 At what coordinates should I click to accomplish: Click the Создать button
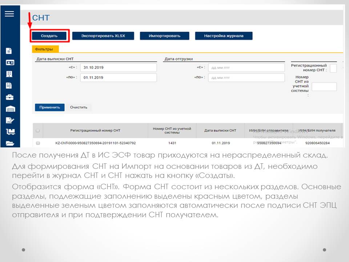point(49,36)
